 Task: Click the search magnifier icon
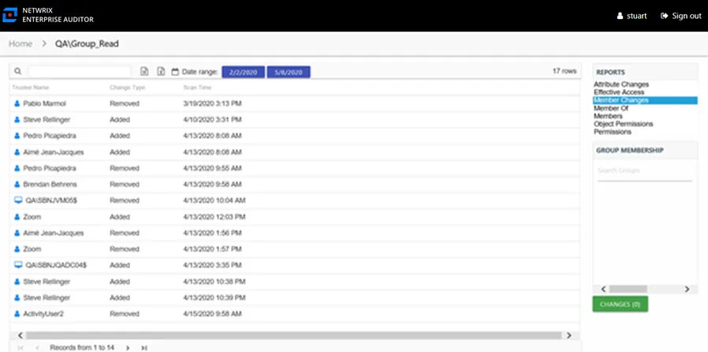(17, 71)
